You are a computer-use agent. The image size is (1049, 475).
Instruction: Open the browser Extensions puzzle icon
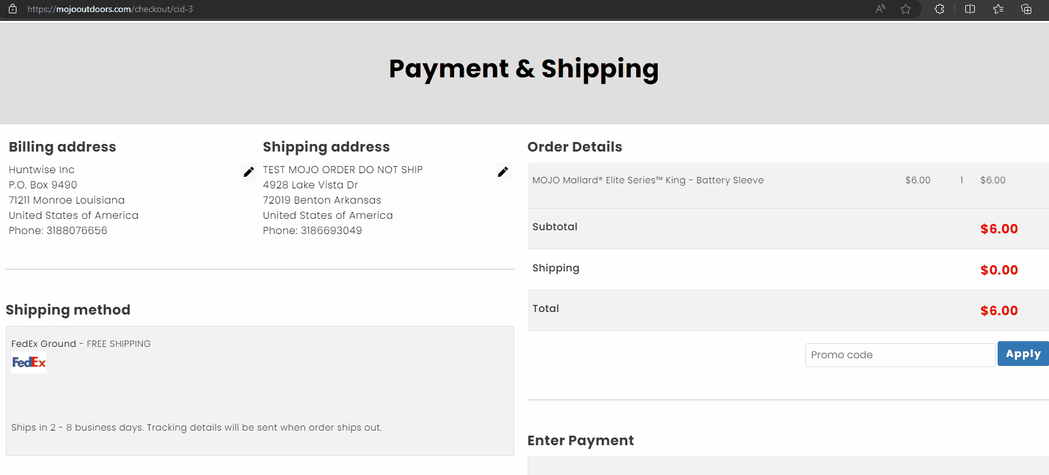pyautogui.click(x=939, y=9)
